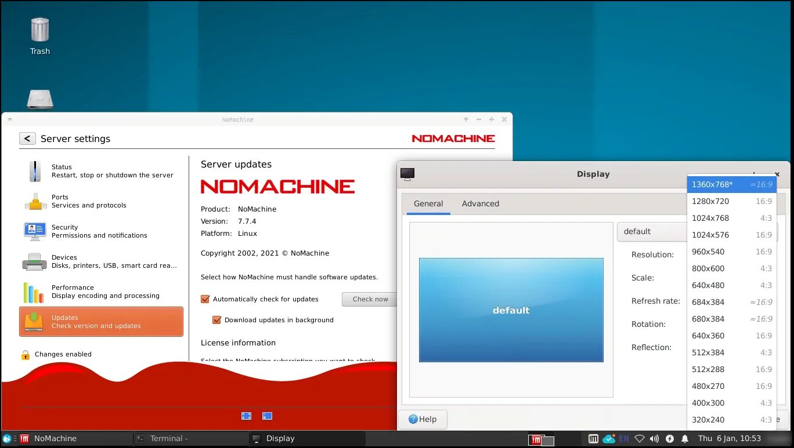Toggle Download updates in background
The height and width of the screenshot is (448, 794).
216,320
